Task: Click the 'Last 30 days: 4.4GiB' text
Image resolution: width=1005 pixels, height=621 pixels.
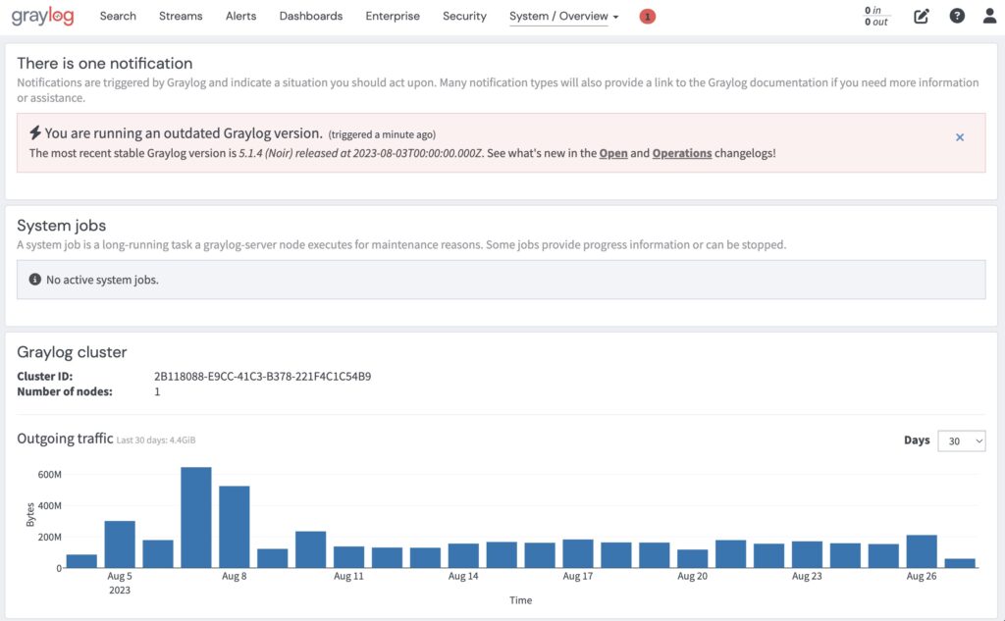Action: tap(156, 440)
